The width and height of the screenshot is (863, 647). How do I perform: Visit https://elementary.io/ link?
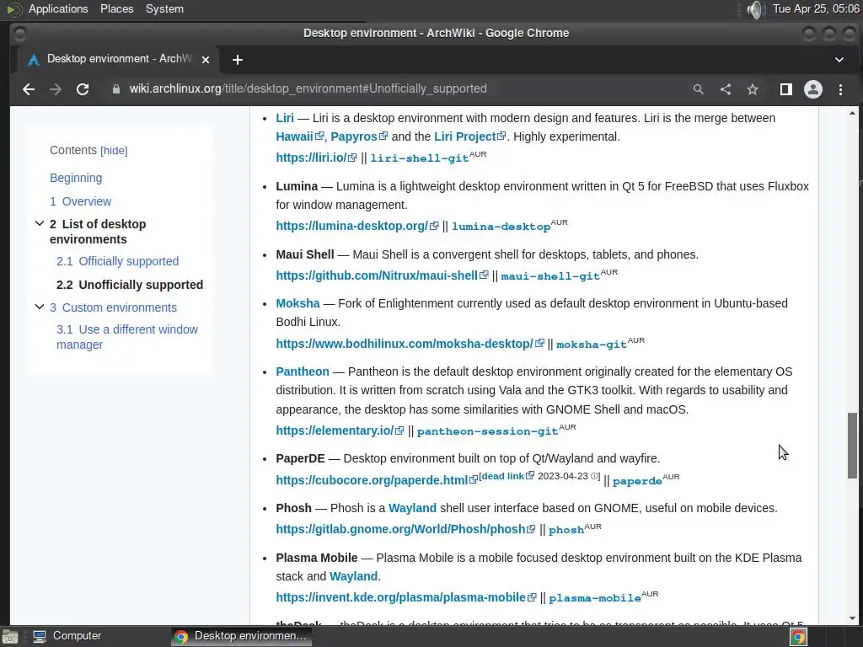340,430
